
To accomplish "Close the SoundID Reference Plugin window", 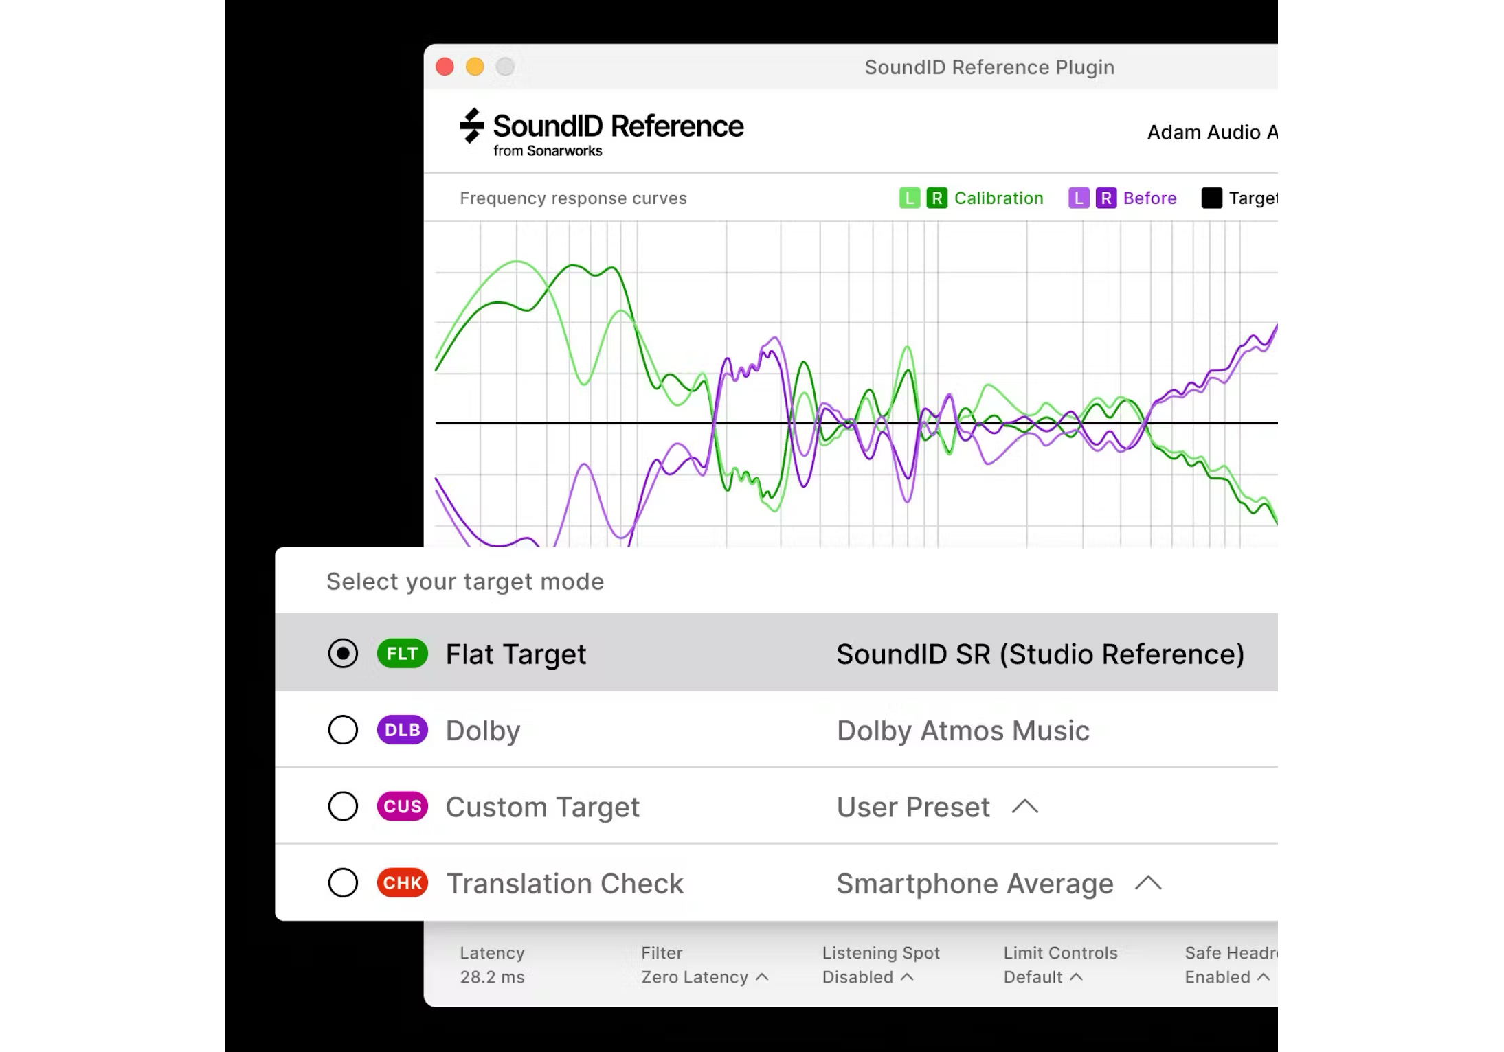I will point(445,67).
